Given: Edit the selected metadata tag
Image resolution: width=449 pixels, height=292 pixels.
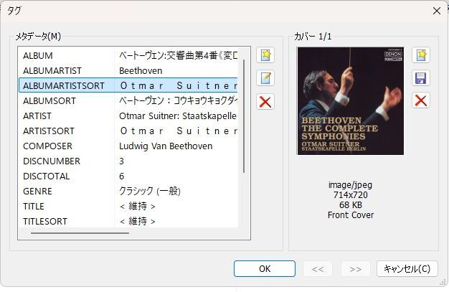Looking at the screenshot, I should pos(265,78).
